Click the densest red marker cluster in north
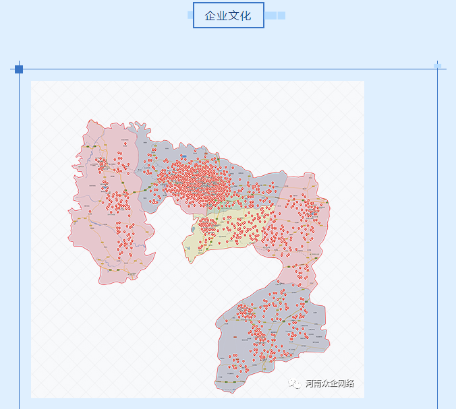456x409 pixels. click(x=199, y=179)
